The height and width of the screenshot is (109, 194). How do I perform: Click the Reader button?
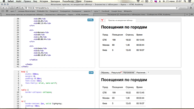[x=183, y=8]
